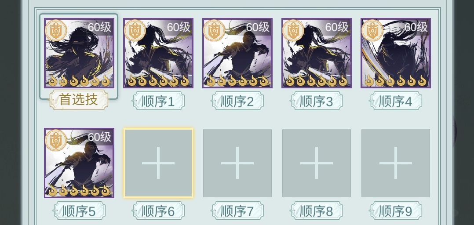Select the skill card above 顺序4
The height and width of the screenshot is (225, 474).
pos(396,53)
